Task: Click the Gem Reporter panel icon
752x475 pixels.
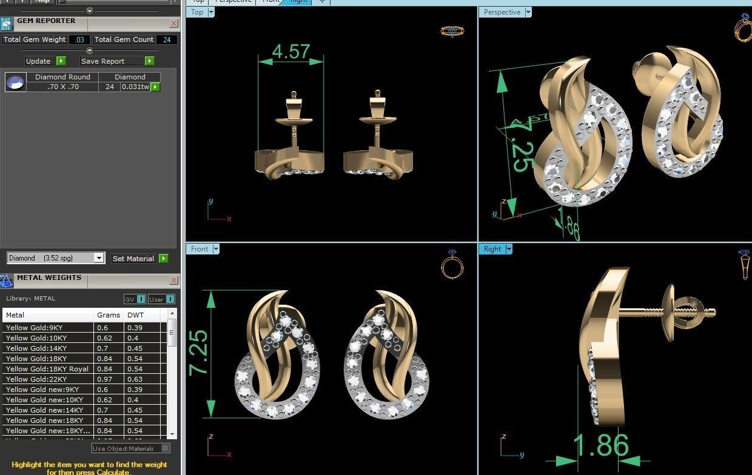Action: (6, 24)
